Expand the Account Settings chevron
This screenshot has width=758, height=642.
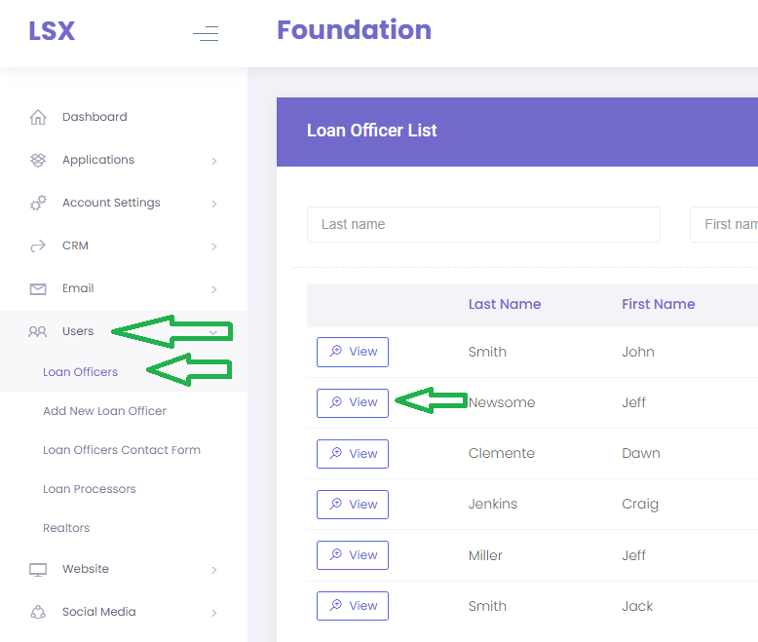214,204
